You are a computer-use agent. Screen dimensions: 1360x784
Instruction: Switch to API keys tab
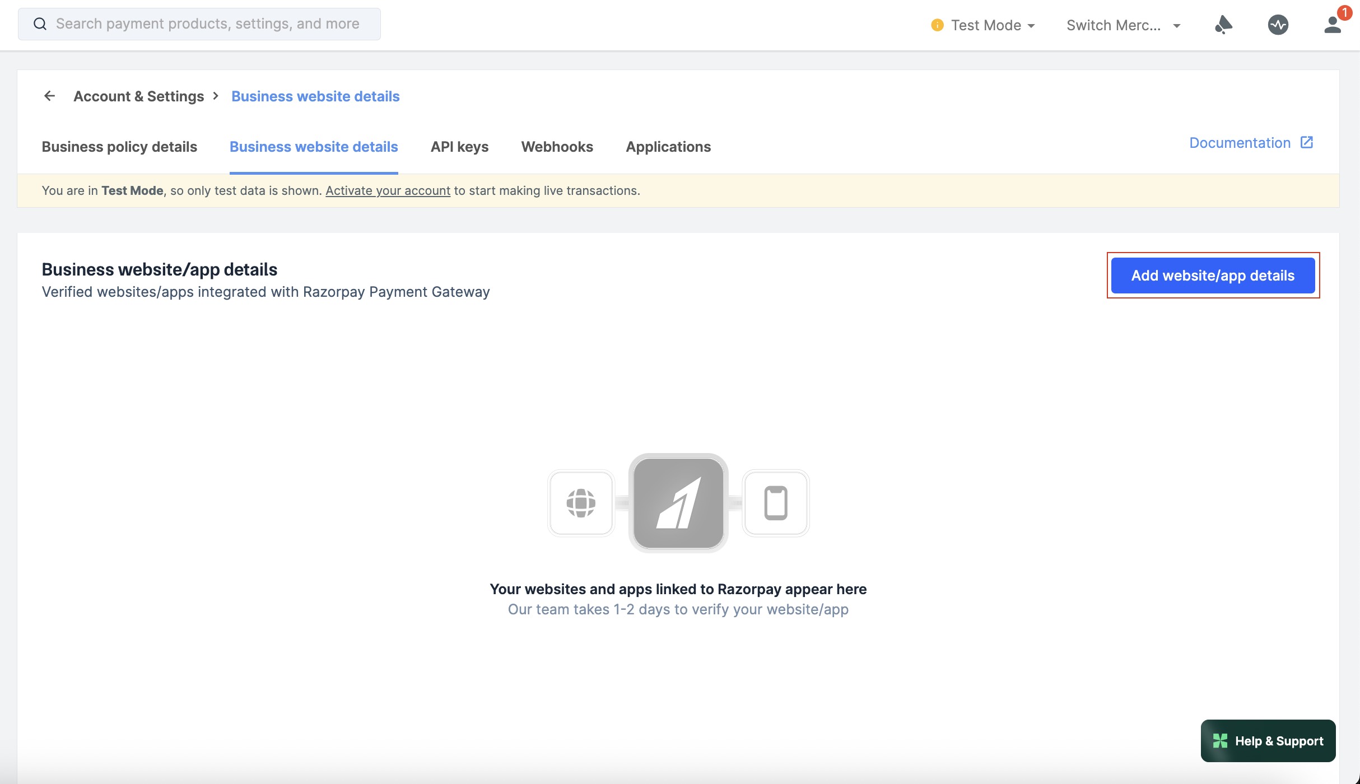pos(459,147)
